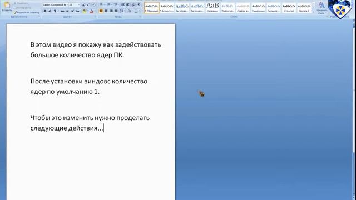The image size is (356, 200).
Task: Open the font size 26 dropdown
Action: click(79, 5)
